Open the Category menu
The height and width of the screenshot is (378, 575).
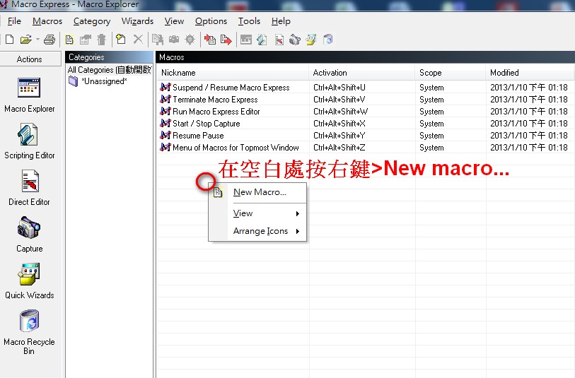(92, 21)
